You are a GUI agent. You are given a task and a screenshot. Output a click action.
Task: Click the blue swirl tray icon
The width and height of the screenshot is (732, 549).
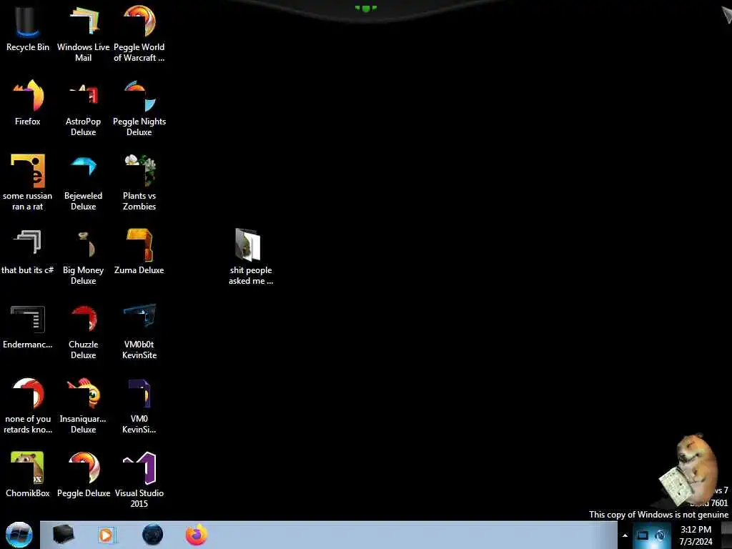pos(660,535)
